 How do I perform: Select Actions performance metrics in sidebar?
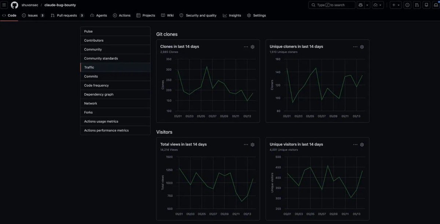(x=115, y=130)
